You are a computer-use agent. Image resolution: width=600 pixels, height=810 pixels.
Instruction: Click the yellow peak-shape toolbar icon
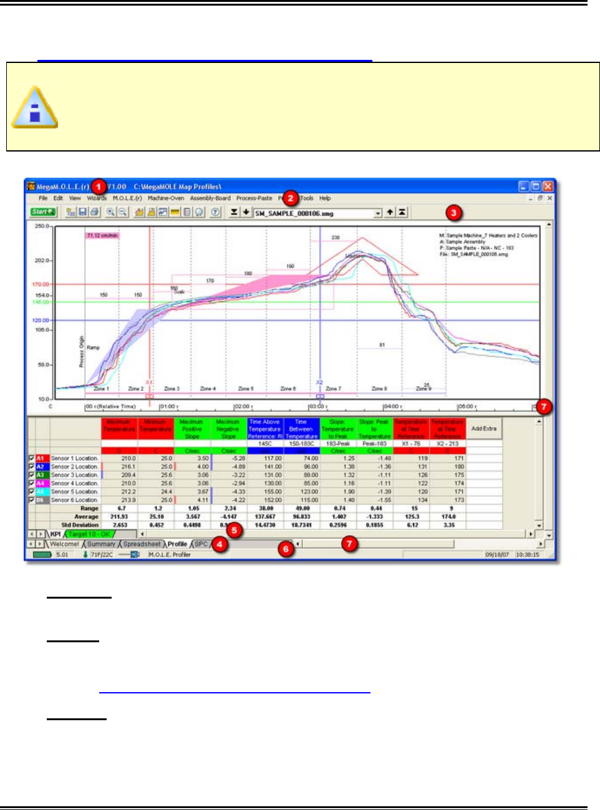click(151, 212)
